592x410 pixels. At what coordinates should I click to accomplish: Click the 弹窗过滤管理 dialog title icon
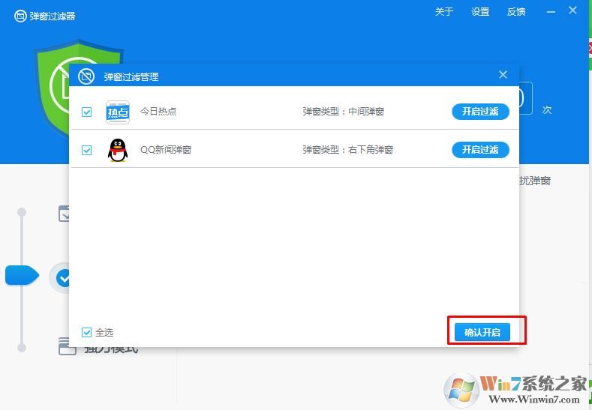coord(86,76)
